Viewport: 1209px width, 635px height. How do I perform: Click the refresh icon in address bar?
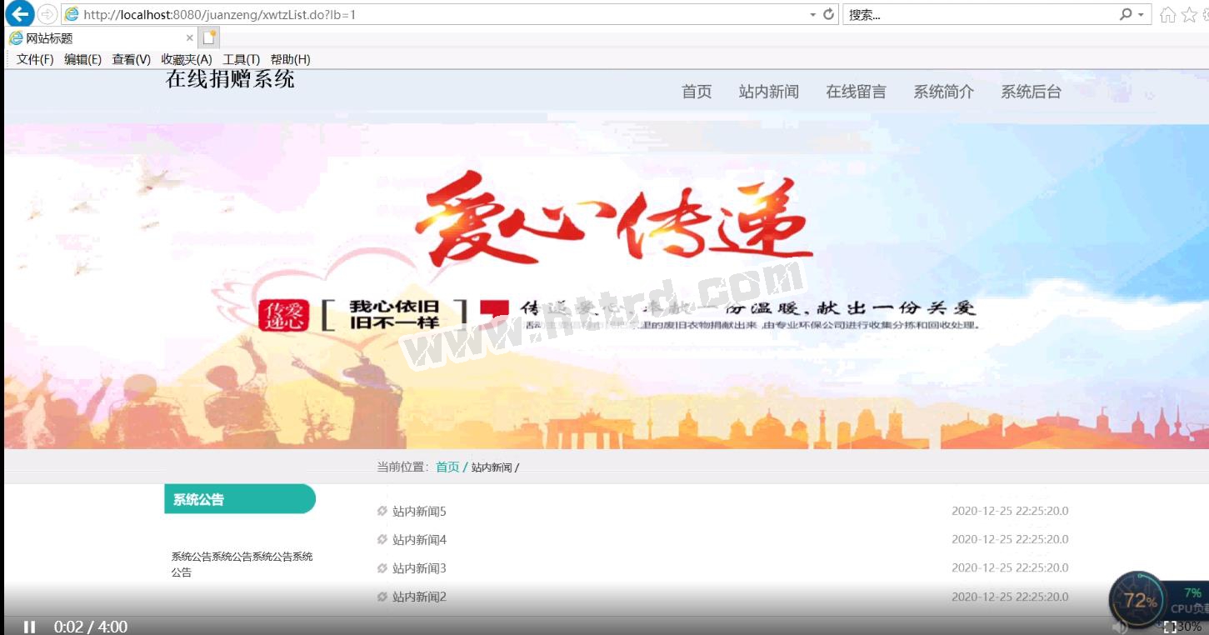[x=828, y=14]
